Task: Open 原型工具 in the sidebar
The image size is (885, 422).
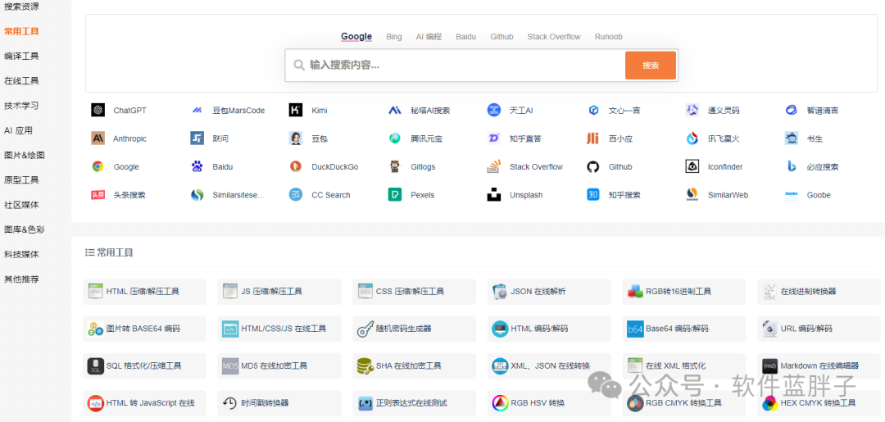Action: pyautogui.click(x=21, y=180)
